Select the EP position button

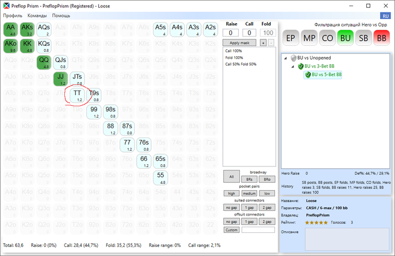[x=291, y=38]
